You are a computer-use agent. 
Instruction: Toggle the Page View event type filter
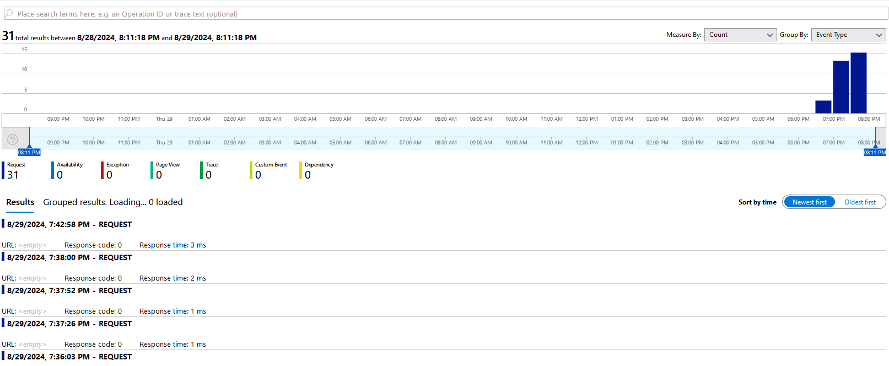166,171
